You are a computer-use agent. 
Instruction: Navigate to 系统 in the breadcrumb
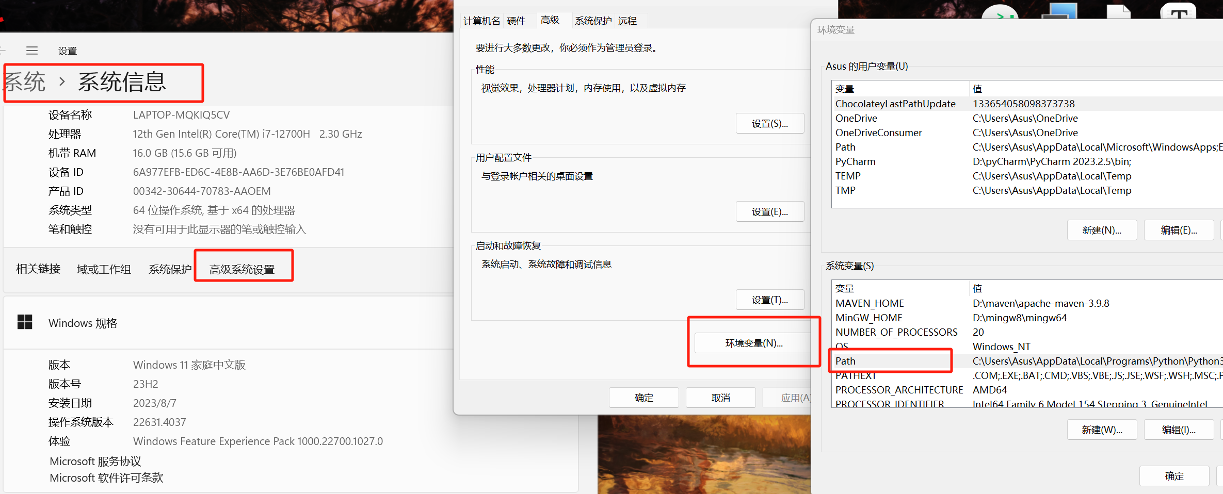click(24, 82)
